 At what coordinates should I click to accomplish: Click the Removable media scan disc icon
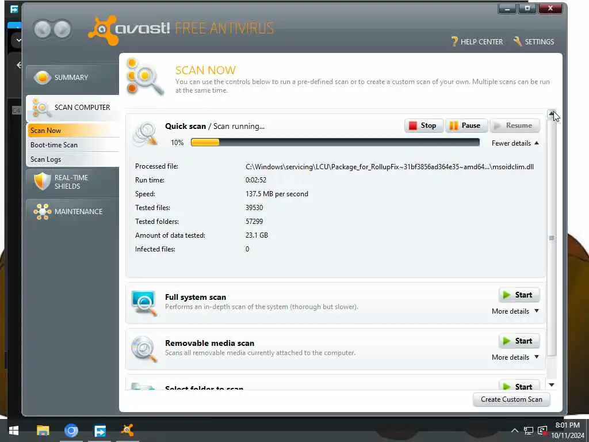144,349
